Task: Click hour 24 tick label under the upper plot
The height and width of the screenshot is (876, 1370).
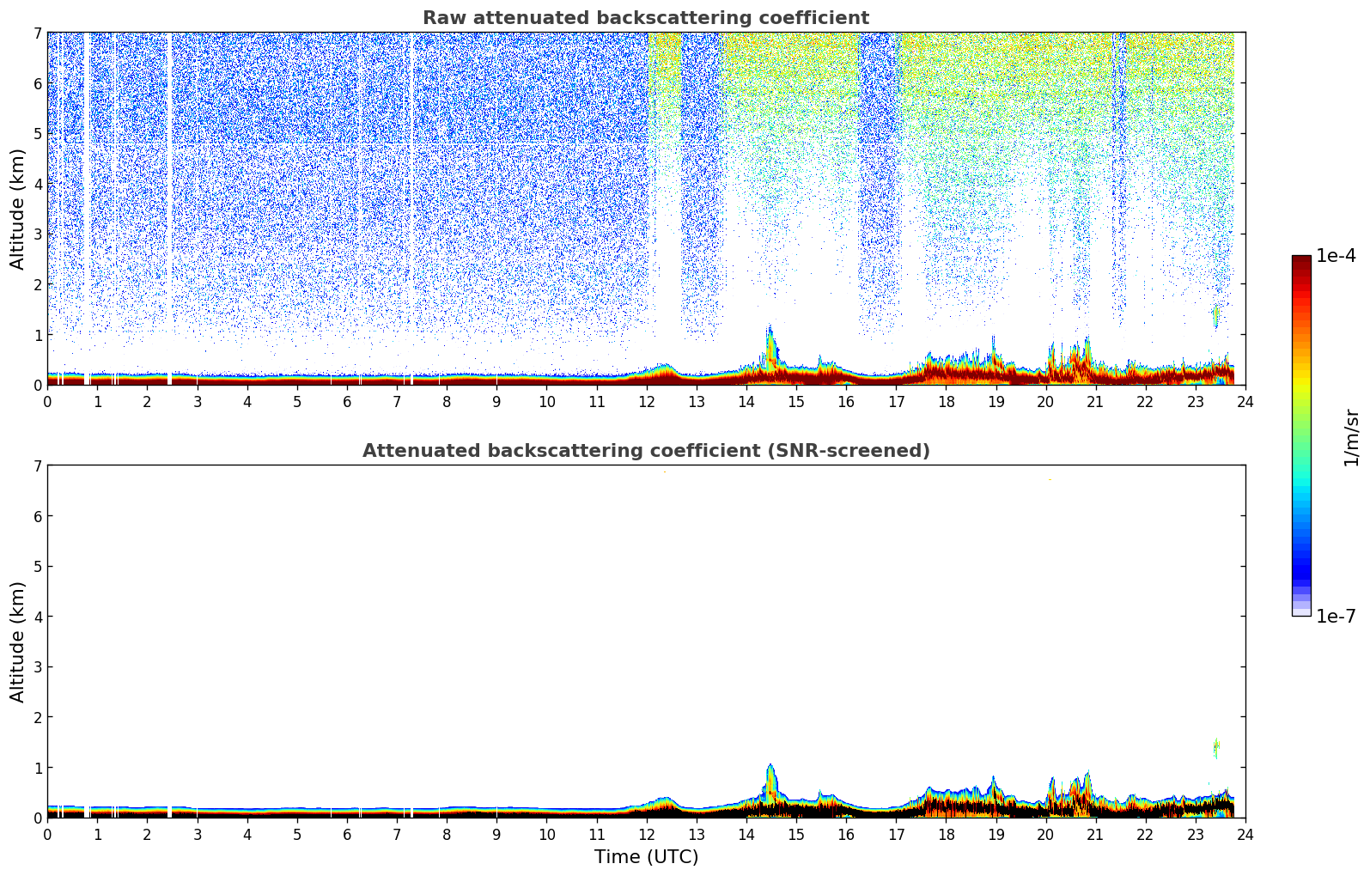Action: point(1245,402)
